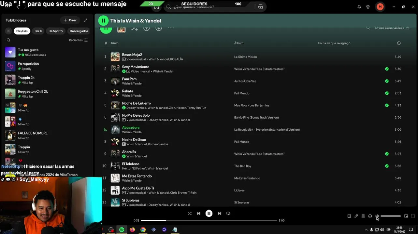Select the De Spotify filter chip
Viewport: 418px width, 234px height.
[x=56, y=31]
